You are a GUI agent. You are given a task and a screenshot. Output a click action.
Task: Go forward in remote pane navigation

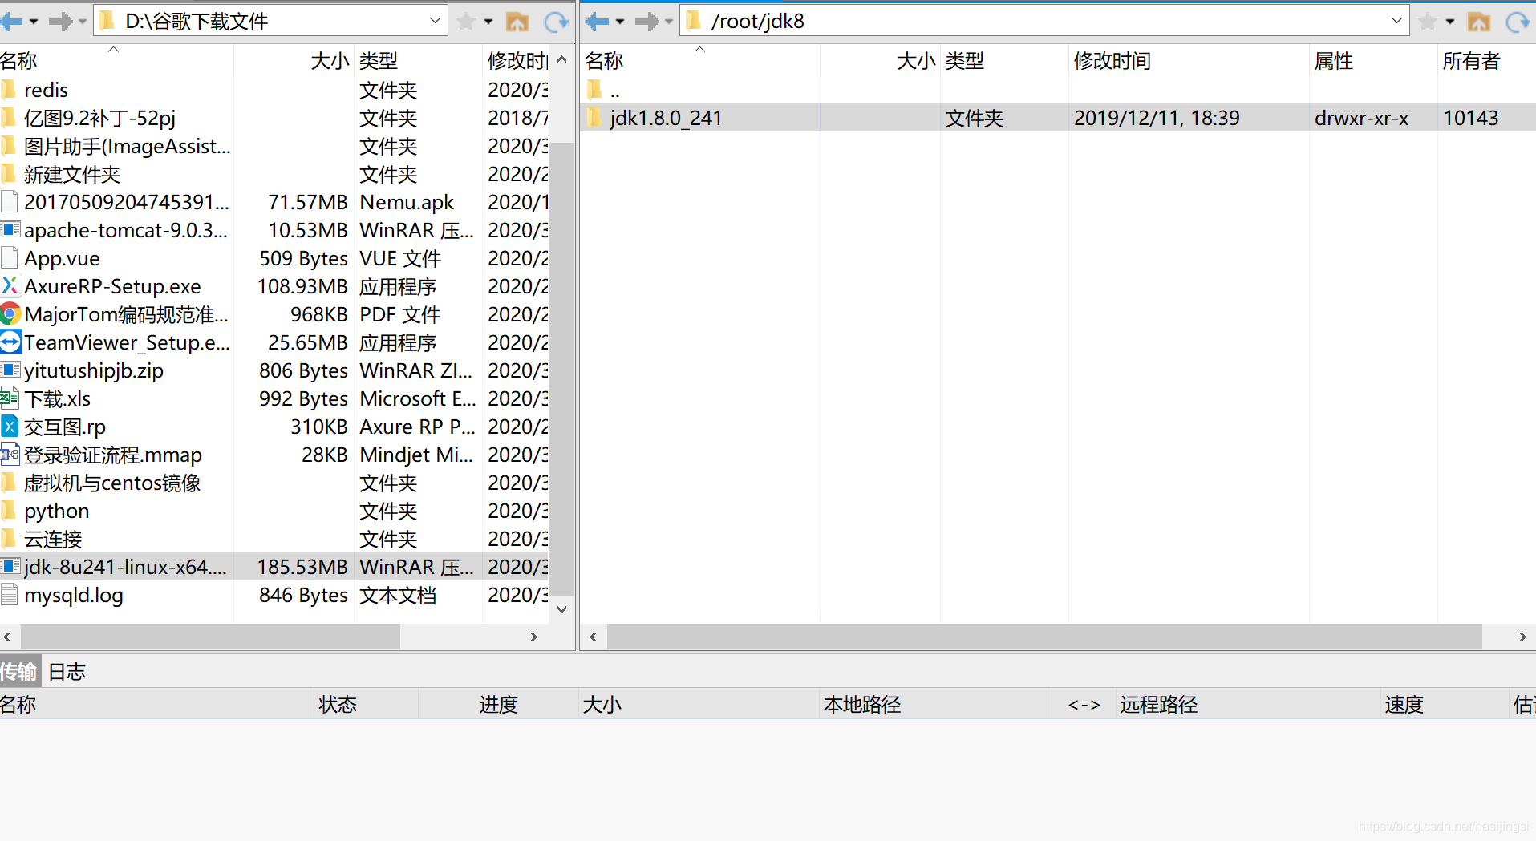point(646,22)
